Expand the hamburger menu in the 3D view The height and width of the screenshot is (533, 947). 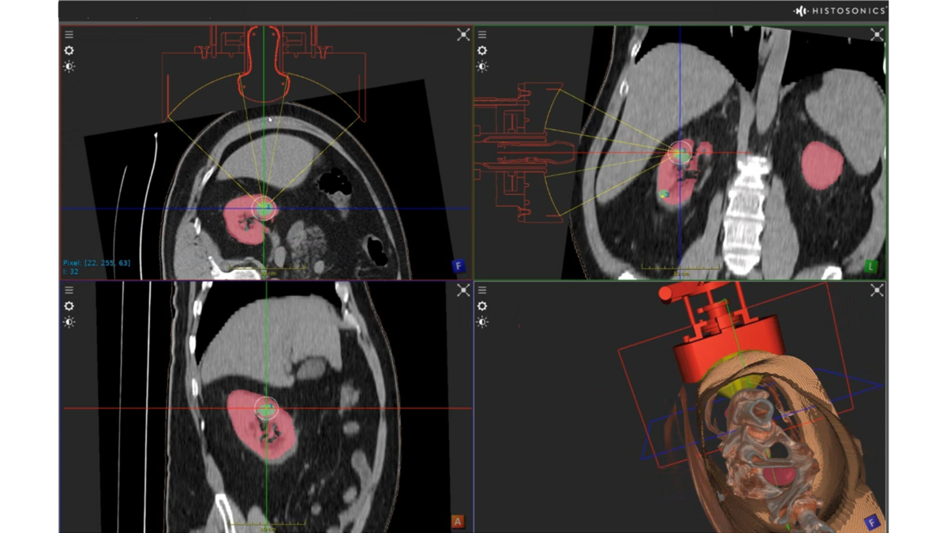click(482, 291)
